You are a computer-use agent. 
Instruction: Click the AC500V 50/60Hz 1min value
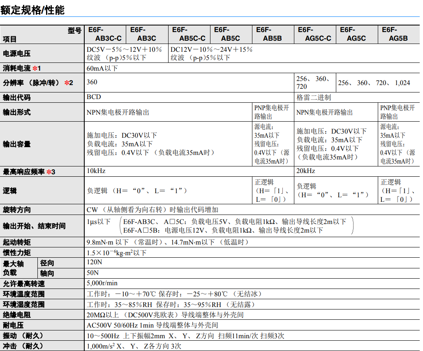click(x=153, y=325)
